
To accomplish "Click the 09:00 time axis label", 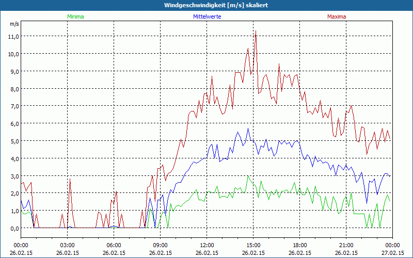I will point(160,245).
